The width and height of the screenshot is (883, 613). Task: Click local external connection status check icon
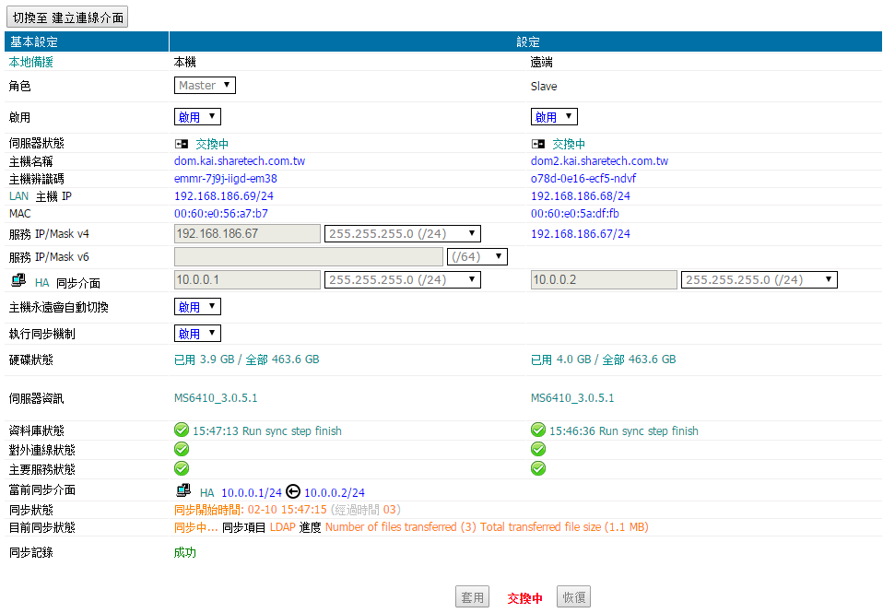[x=182, y=449]
